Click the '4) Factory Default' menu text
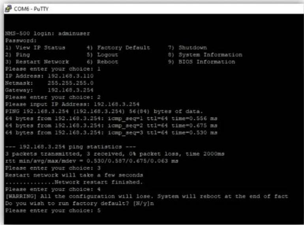 (x=118, y=48)
